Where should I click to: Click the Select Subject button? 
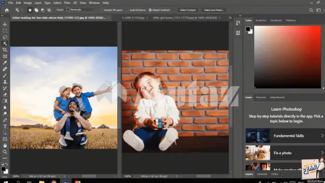(x=188, y=10)
